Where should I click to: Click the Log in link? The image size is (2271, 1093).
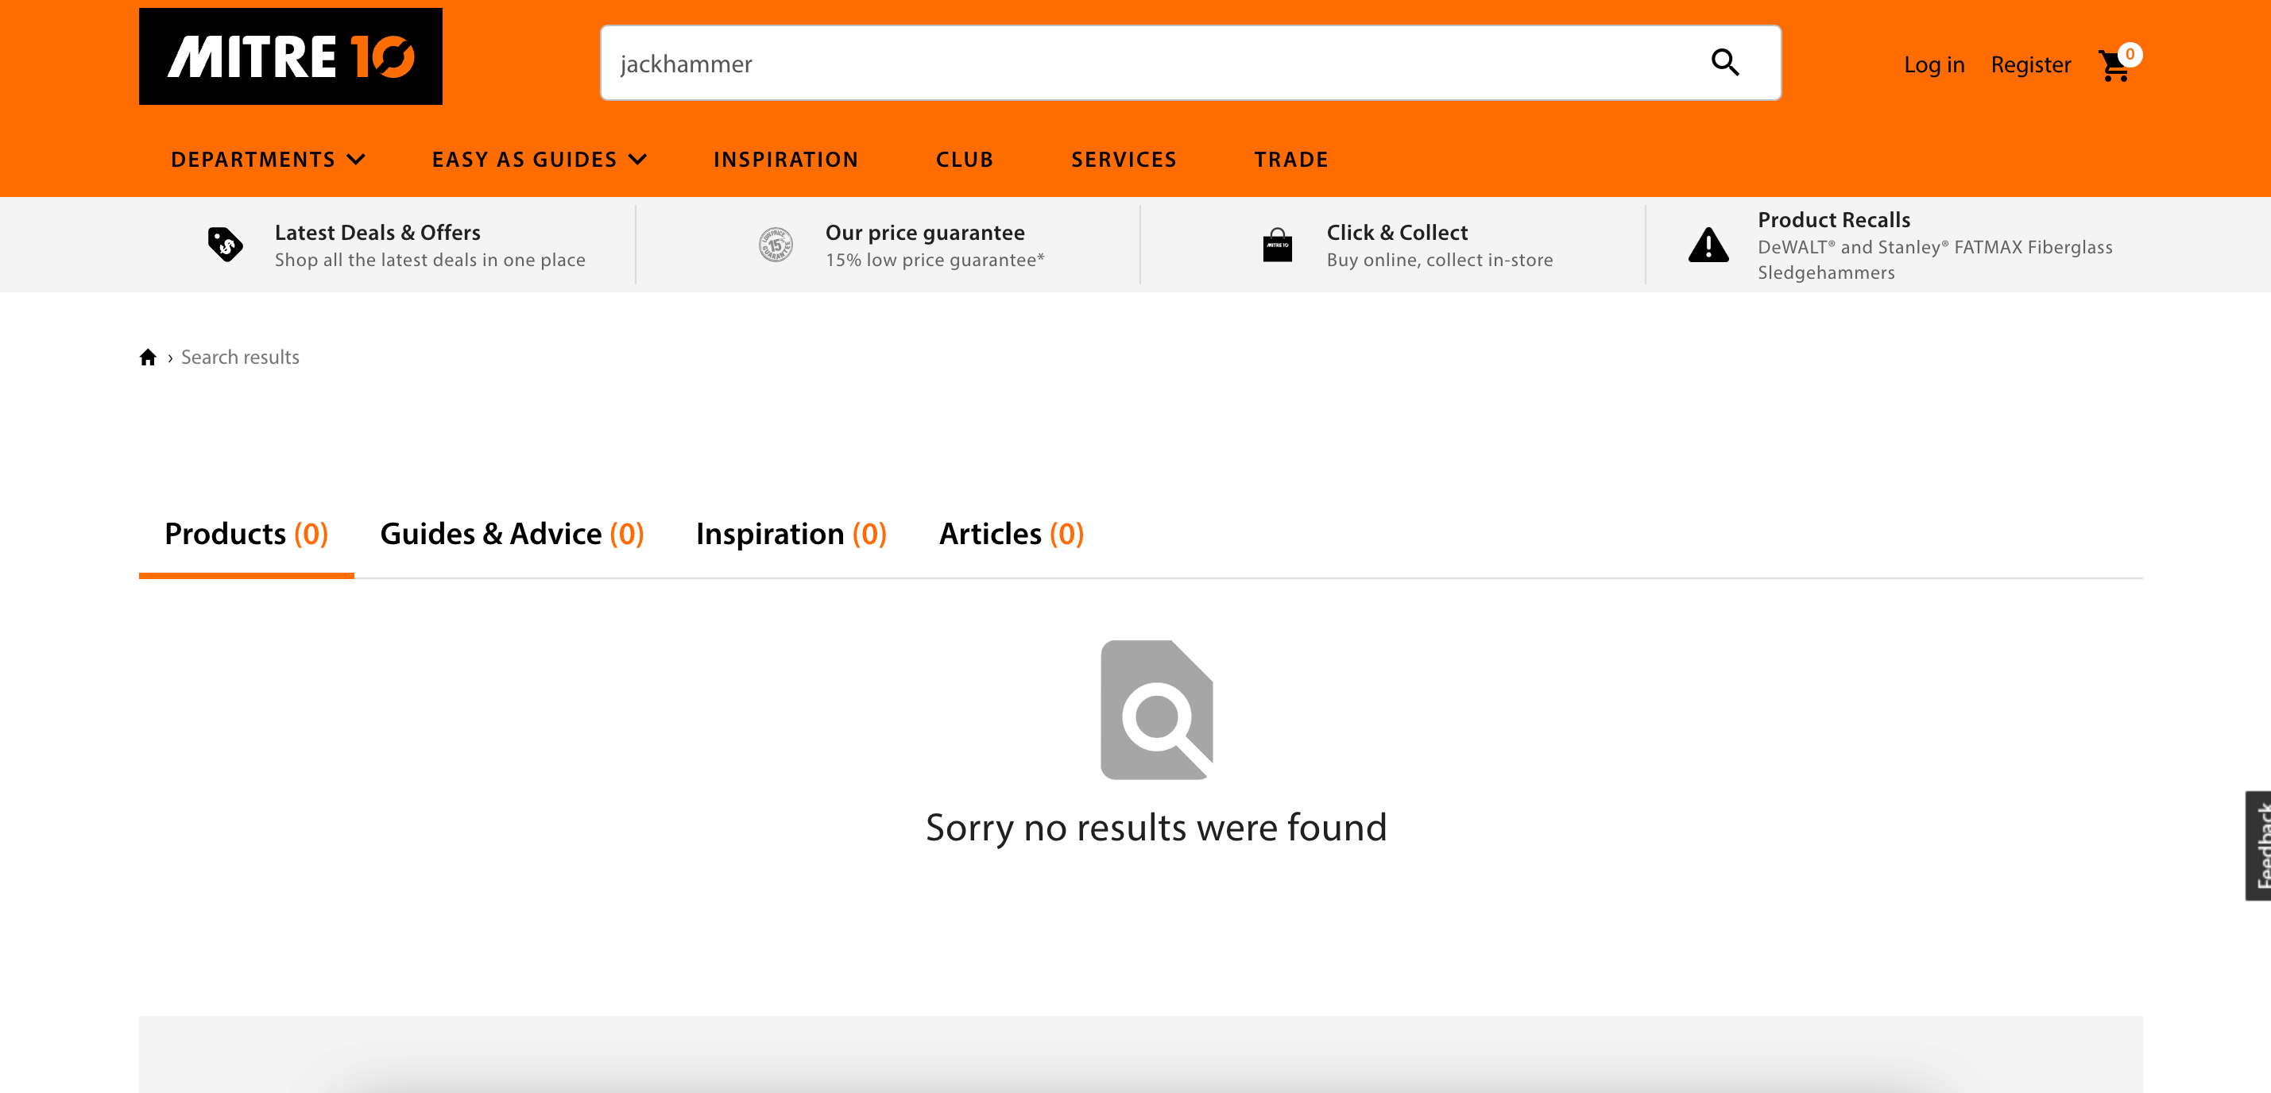coord(1933,64)
